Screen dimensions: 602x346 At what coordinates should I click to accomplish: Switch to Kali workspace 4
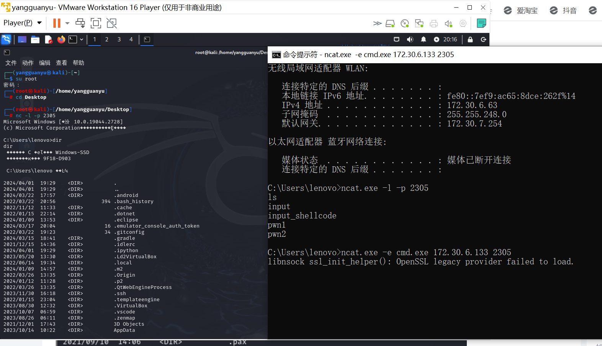click(131, 39)
